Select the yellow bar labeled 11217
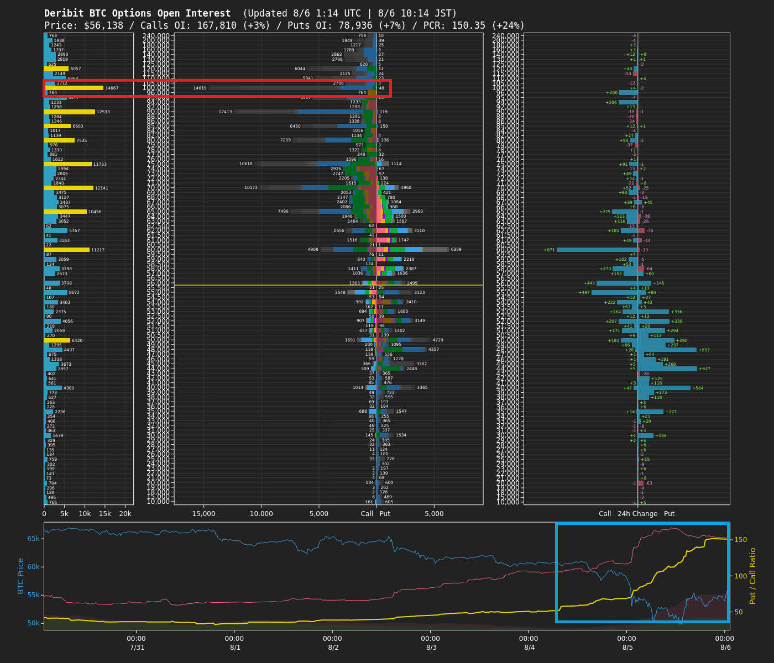The height and width of the screenshot is (663, 774). click(x=66, y=250)
